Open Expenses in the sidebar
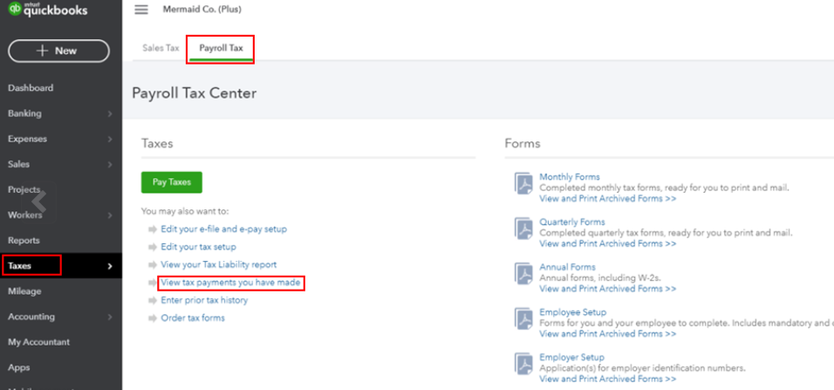This screenshot has height=390, width=834. pos(28,139)
